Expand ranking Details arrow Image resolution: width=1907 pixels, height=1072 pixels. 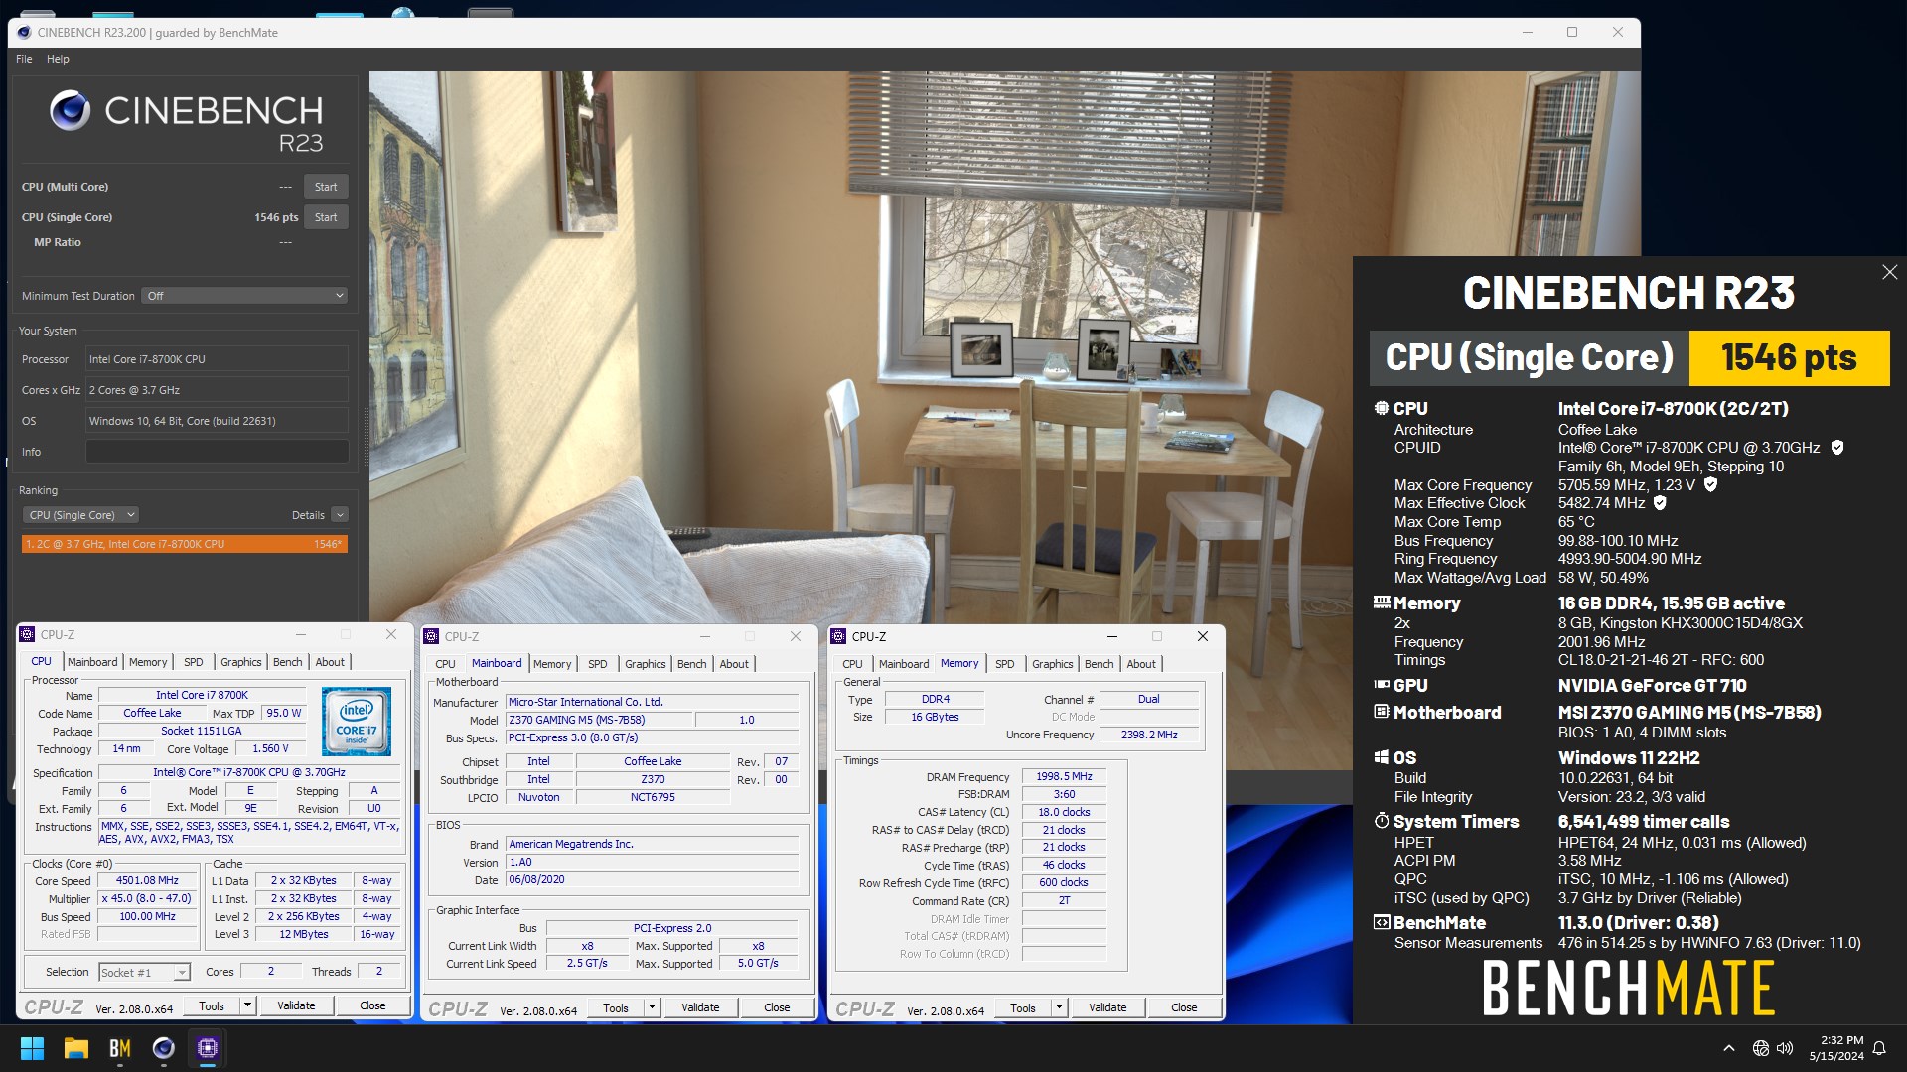click(340, 515)
